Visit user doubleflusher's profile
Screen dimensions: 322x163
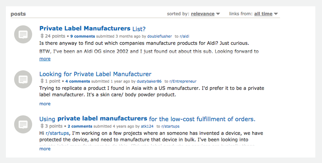159,36
